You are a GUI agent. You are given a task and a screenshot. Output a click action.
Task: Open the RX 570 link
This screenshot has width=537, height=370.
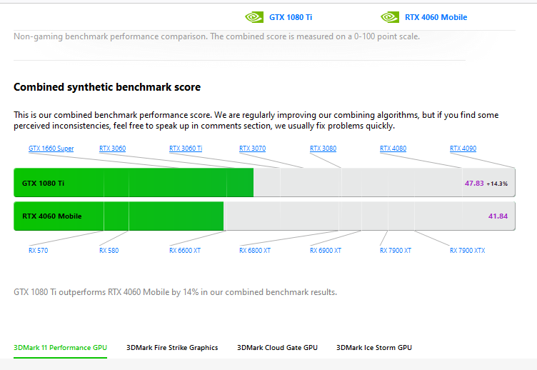[x=39, y=251]
